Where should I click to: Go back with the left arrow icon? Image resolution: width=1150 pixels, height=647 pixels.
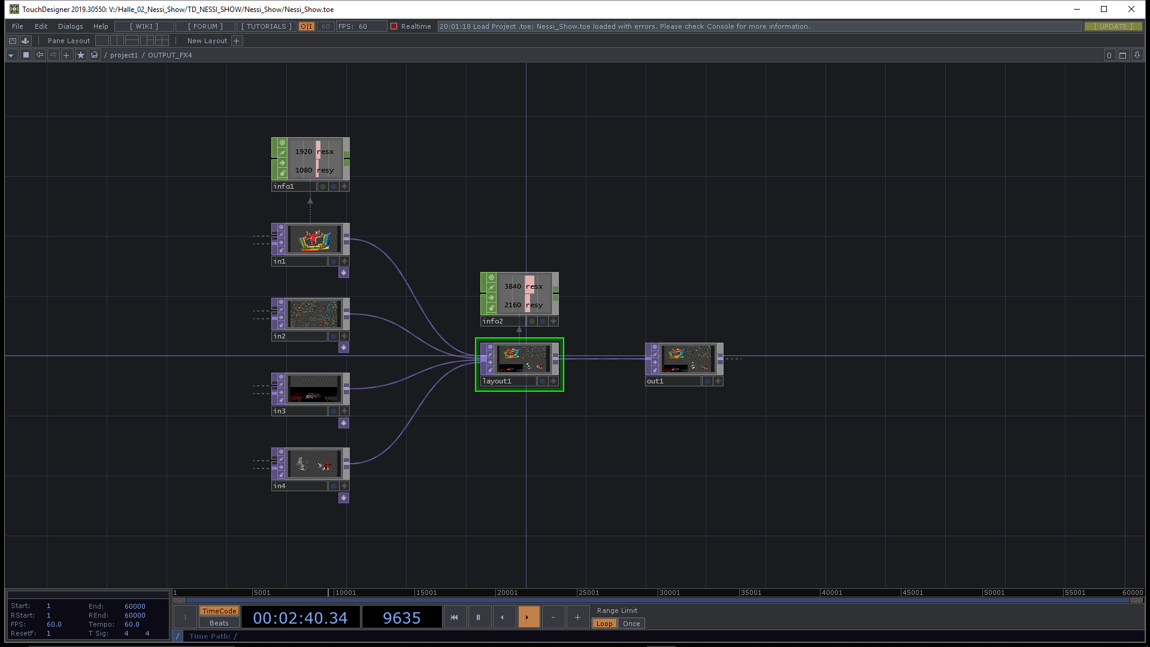40,55
